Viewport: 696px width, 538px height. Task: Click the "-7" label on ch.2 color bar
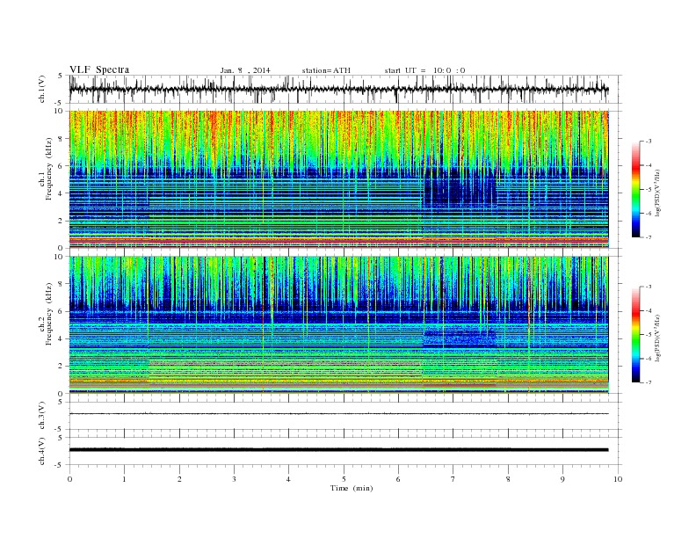[648, 382]
